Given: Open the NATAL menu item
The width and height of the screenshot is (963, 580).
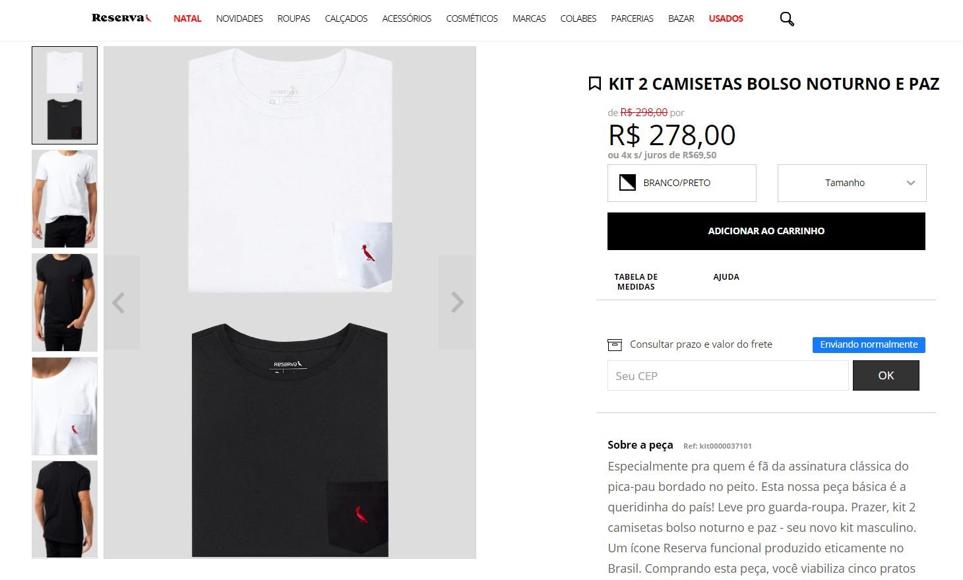Looking at the screenshot, I should (187, 18).
